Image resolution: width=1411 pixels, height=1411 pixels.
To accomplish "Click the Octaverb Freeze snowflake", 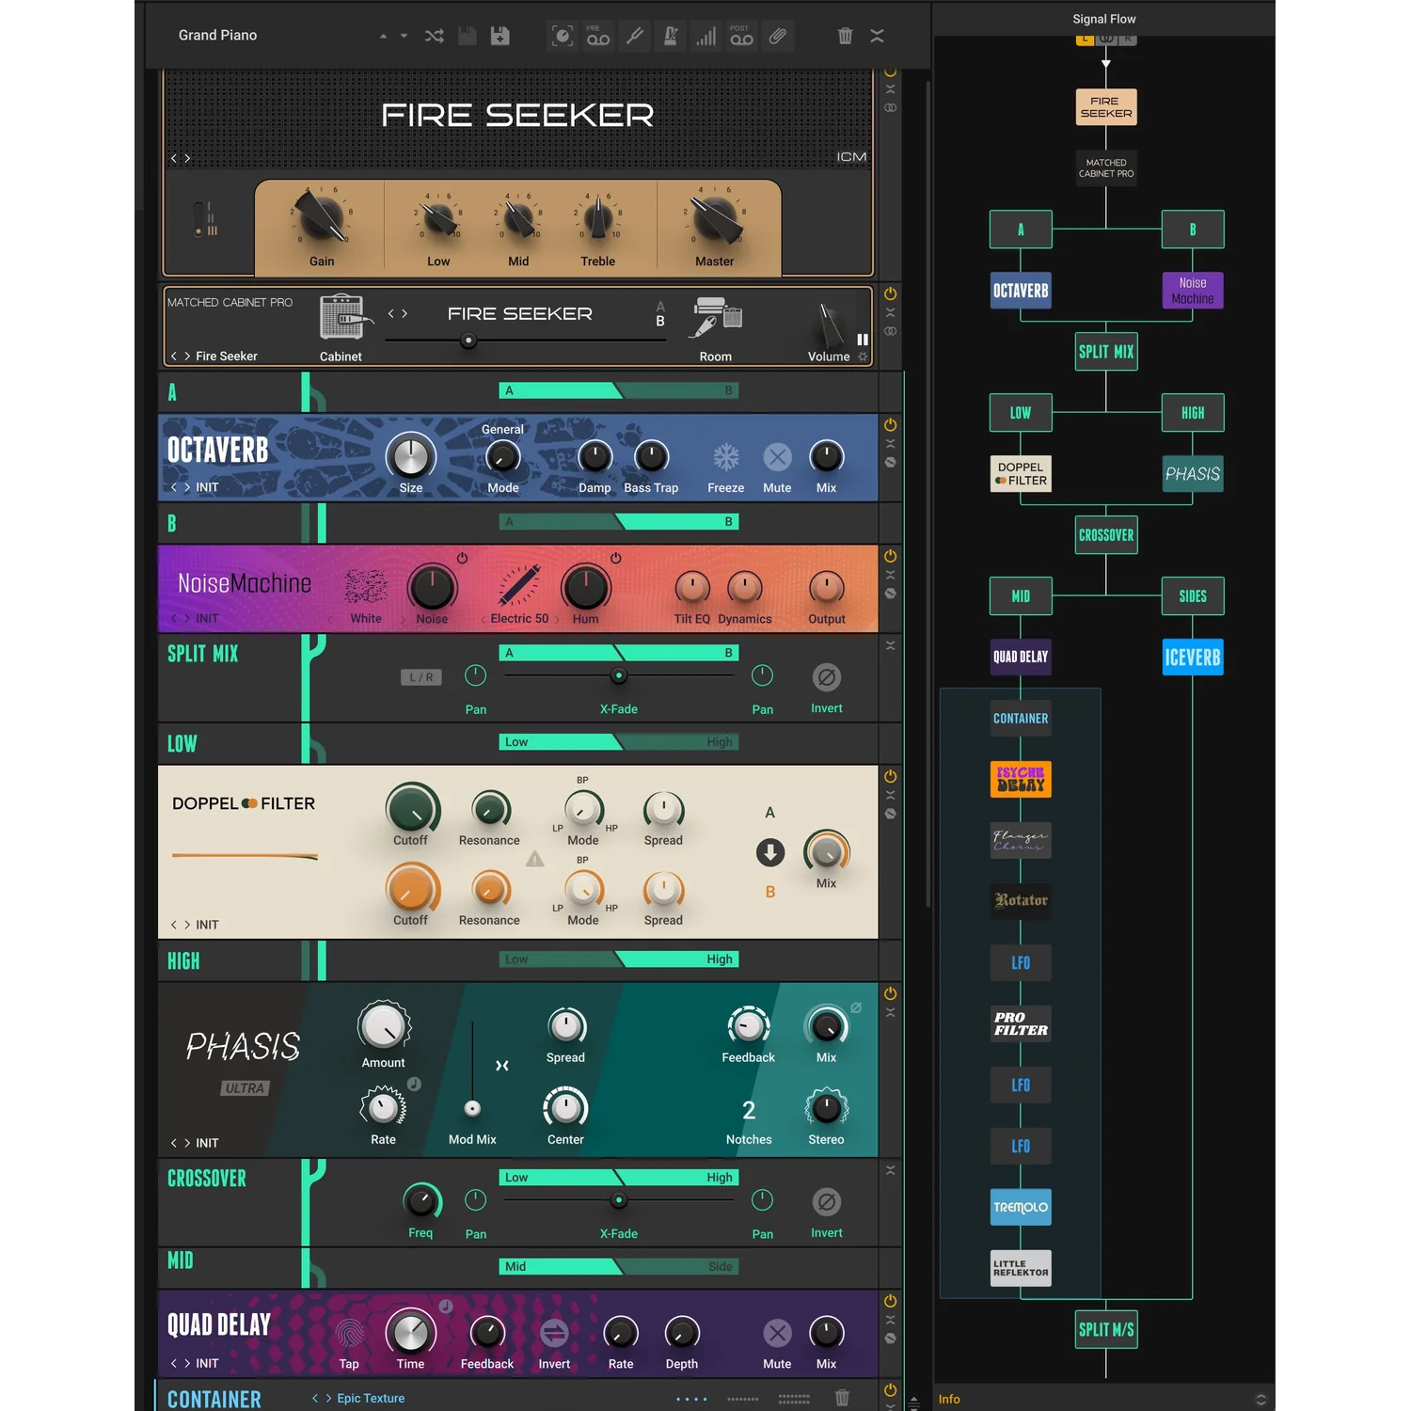I will pos(725,458).
